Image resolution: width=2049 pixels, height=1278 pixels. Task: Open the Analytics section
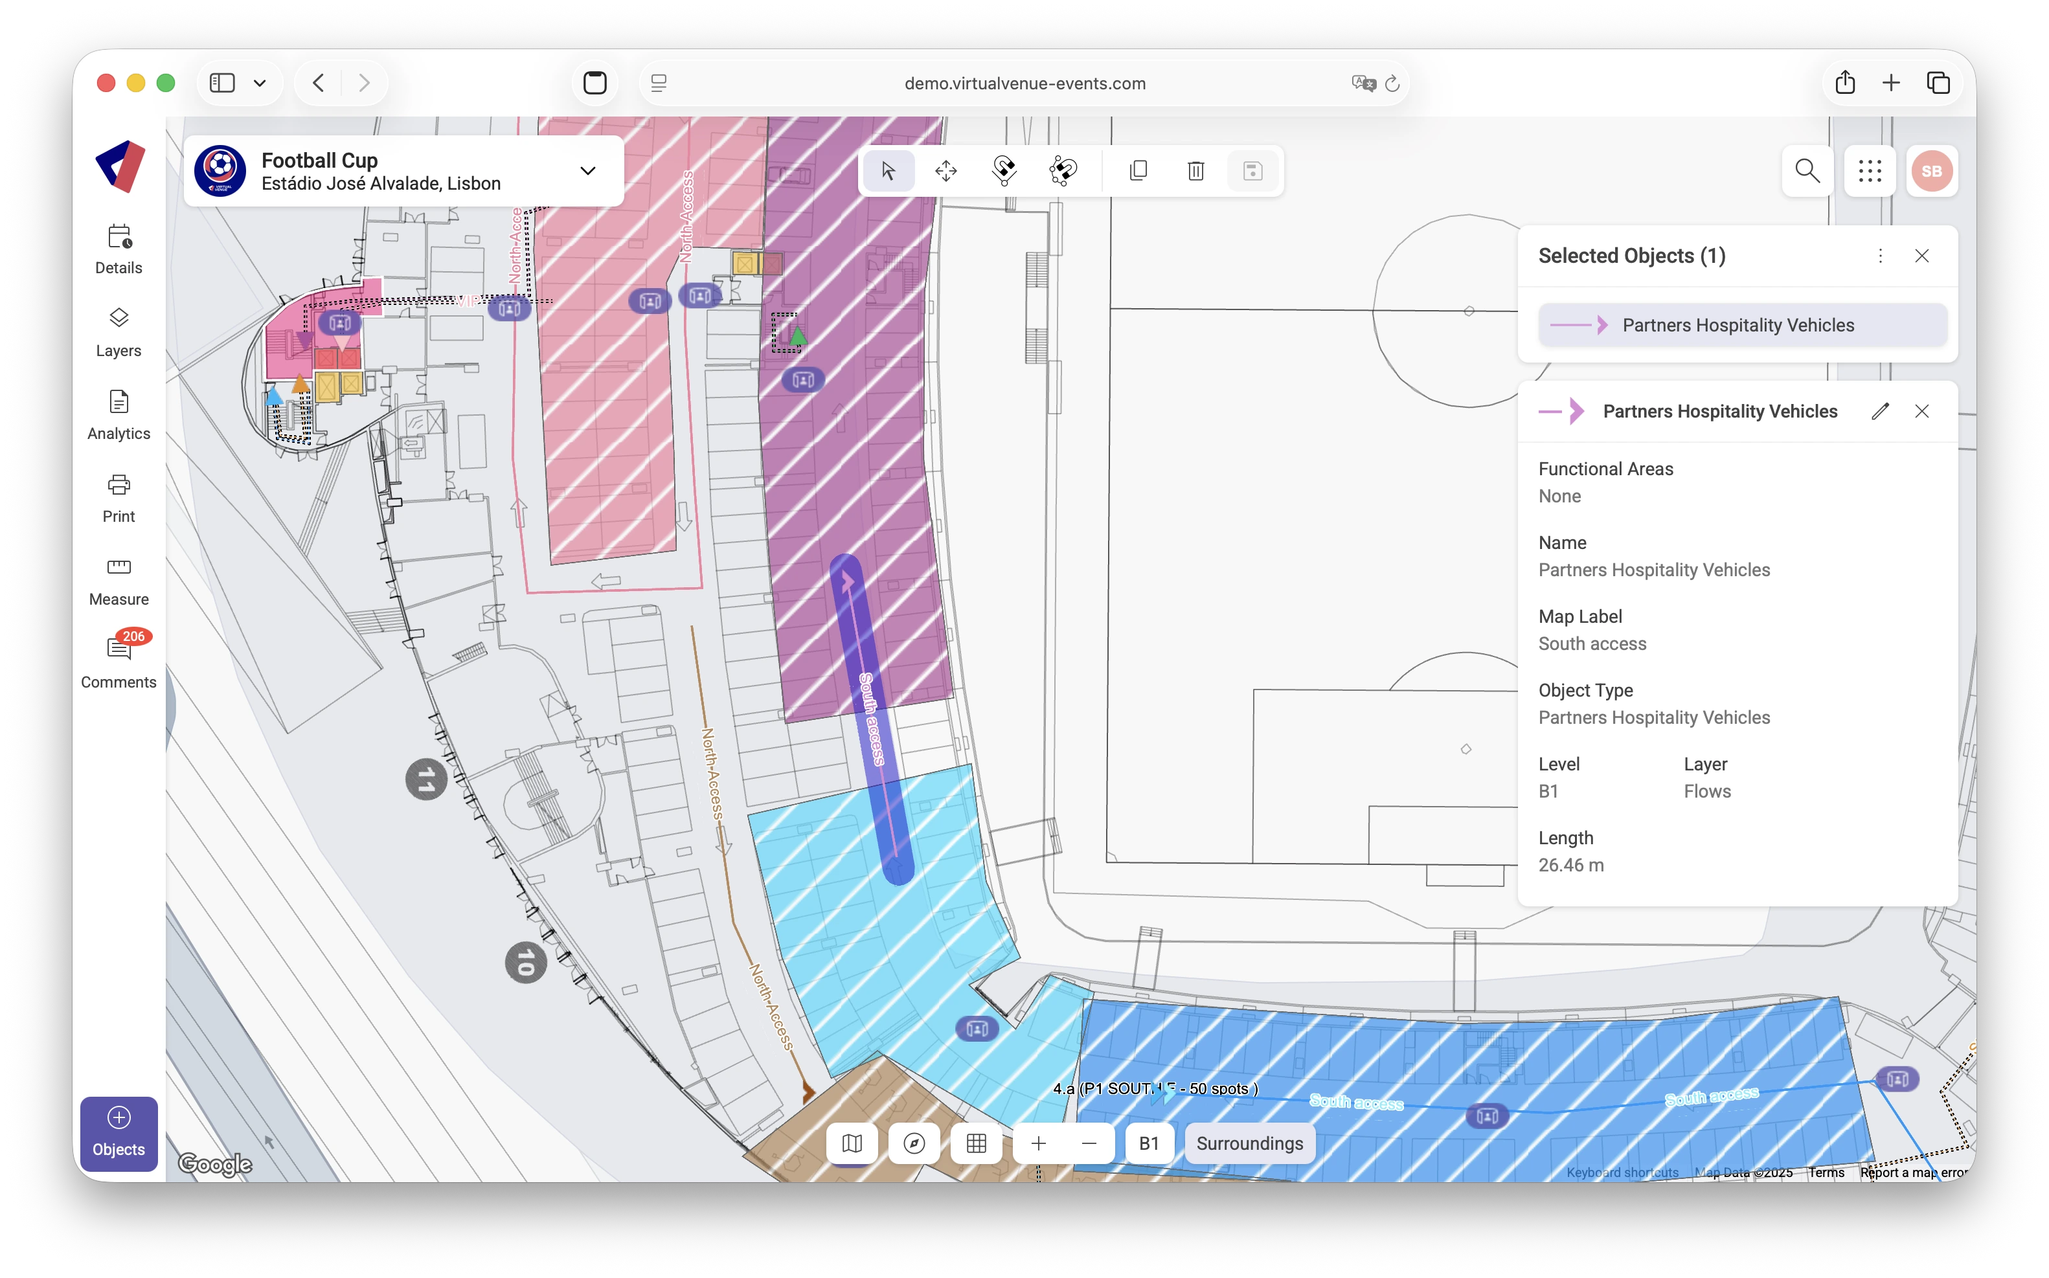(x=119, y=415)
